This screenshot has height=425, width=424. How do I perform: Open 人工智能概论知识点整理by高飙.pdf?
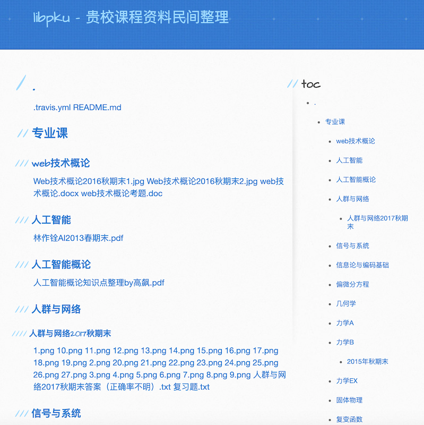[99, 283]
